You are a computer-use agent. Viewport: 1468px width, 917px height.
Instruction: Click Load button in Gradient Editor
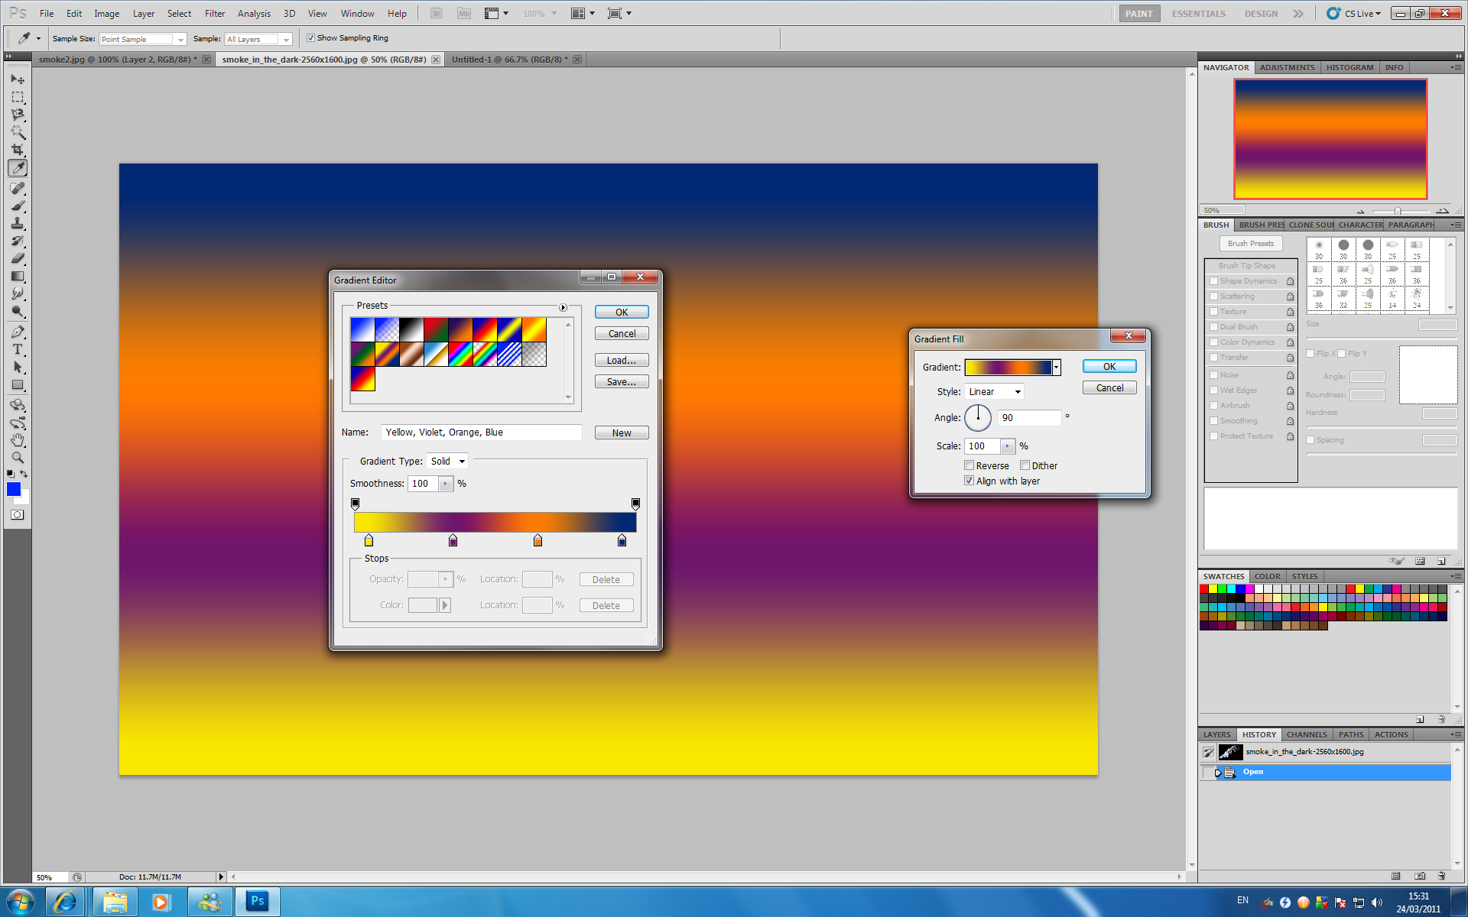coord(622,360)
